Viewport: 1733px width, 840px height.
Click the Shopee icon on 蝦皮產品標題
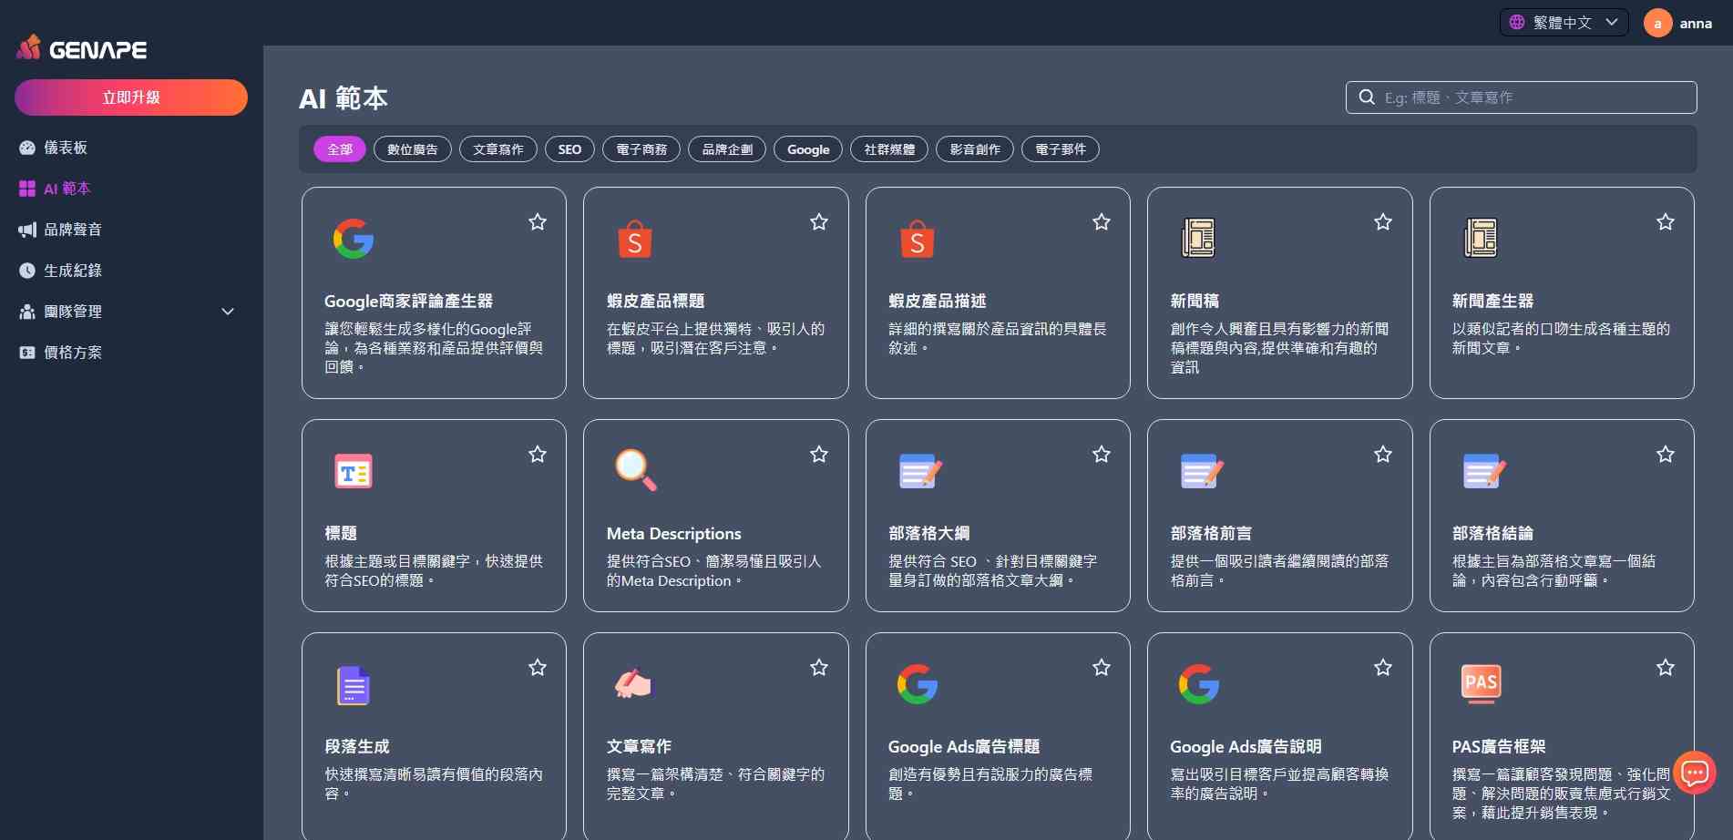coord(635,239)
